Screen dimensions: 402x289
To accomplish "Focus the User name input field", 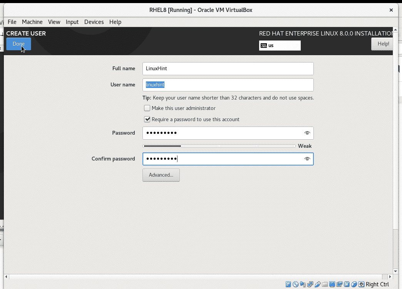I will click(228, 85).
